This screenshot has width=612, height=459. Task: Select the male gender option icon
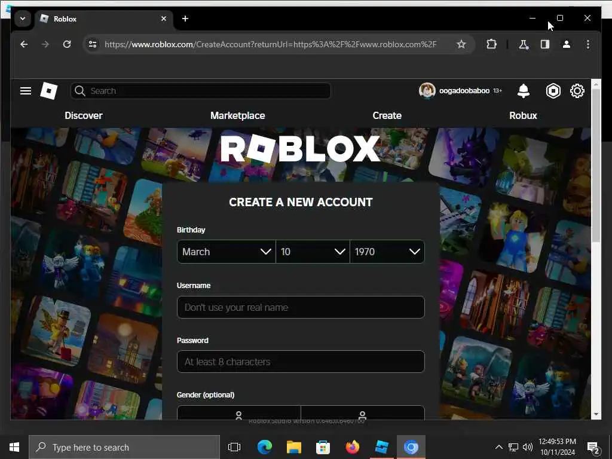coord(362,415)
